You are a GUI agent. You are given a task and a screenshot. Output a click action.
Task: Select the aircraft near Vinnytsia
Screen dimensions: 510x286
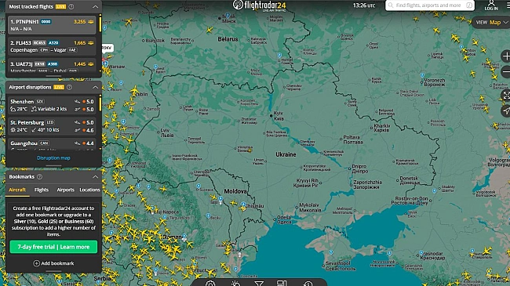click(250, 150)
